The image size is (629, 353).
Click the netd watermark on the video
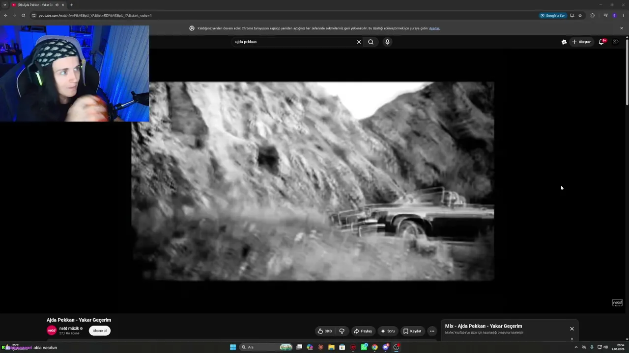tap(617, 303)
